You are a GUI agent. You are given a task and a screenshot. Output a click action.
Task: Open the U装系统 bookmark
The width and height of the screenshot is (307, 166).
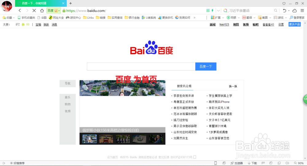click(149, 17)
